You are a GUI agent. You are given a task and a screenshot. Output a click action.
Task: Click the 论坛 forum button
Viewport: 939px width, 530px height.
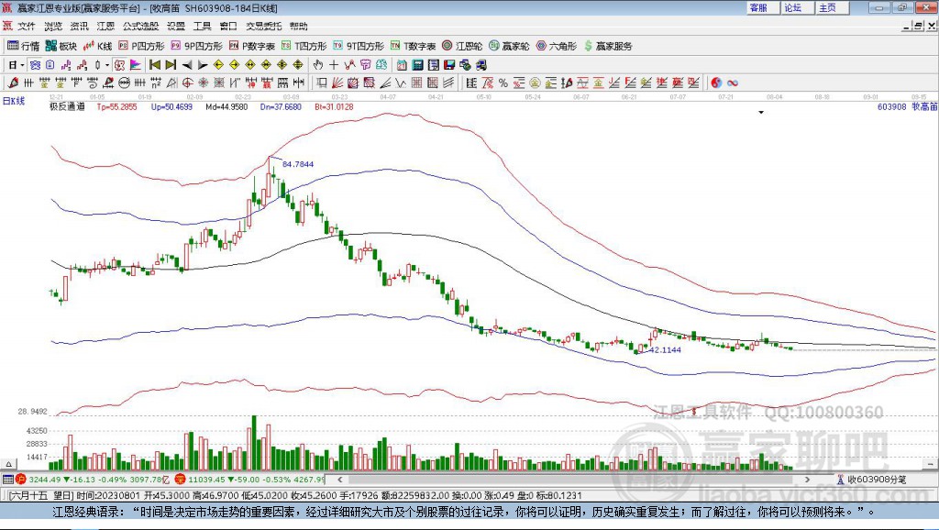coord(797,7)
